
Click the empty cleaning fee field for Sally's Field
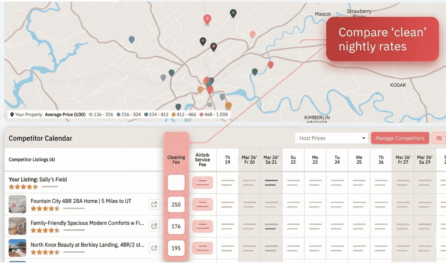coord(176,183)
